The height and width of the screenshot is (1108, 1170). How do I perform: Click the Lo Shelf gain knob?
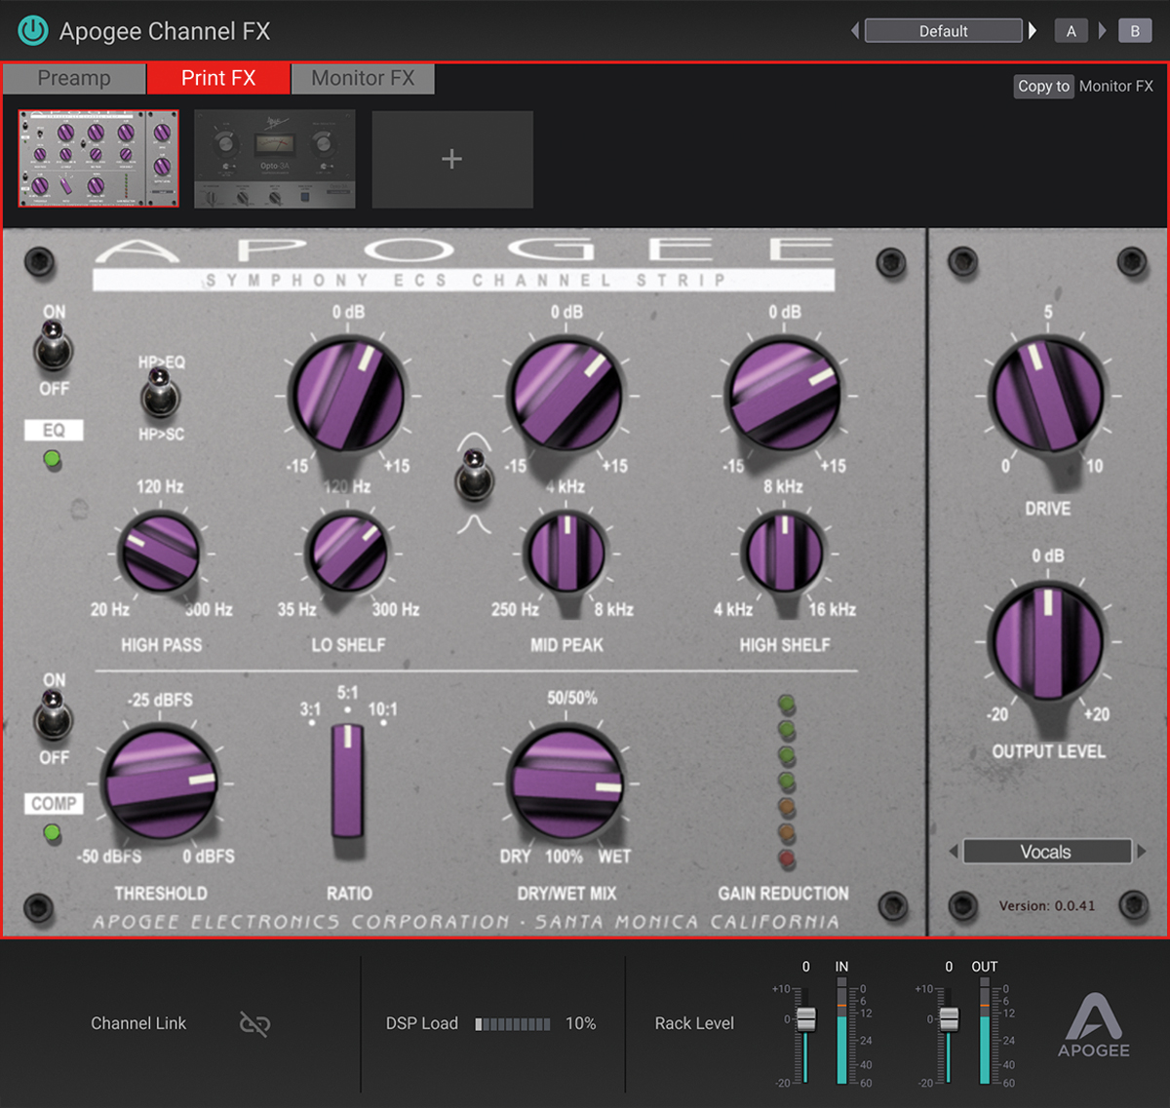click(348, 396)
